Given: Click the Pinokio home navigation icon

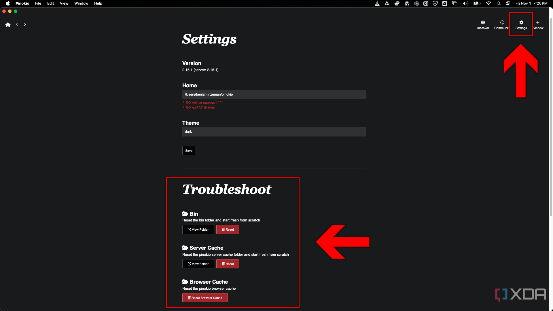Looking at the screenshot, I should 8,24.
